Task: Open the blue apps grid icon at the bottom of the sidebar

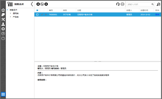Action: coord(3,94)
